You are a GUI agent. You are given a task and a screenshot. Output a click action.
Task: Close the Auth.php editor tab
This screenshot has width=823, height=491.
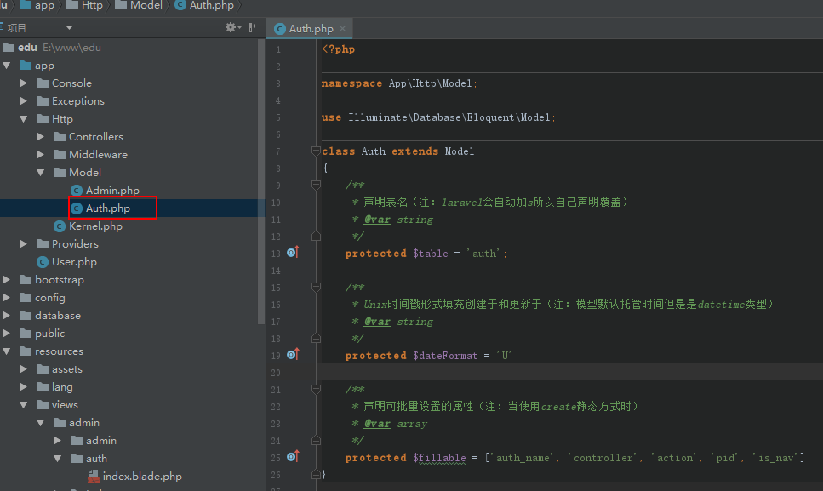click(344, 29)
